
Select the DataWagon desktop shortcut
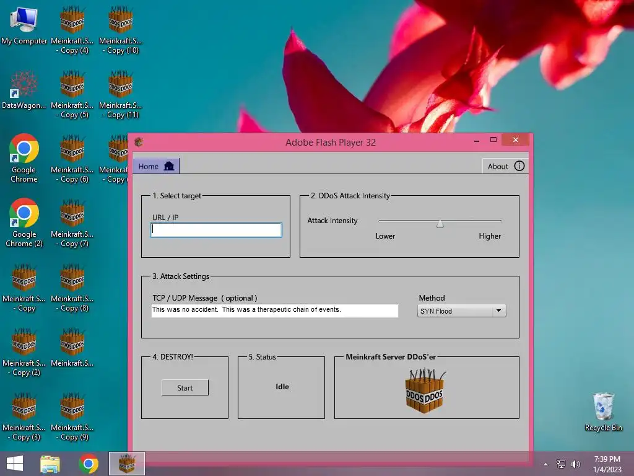tap(24, 90)
